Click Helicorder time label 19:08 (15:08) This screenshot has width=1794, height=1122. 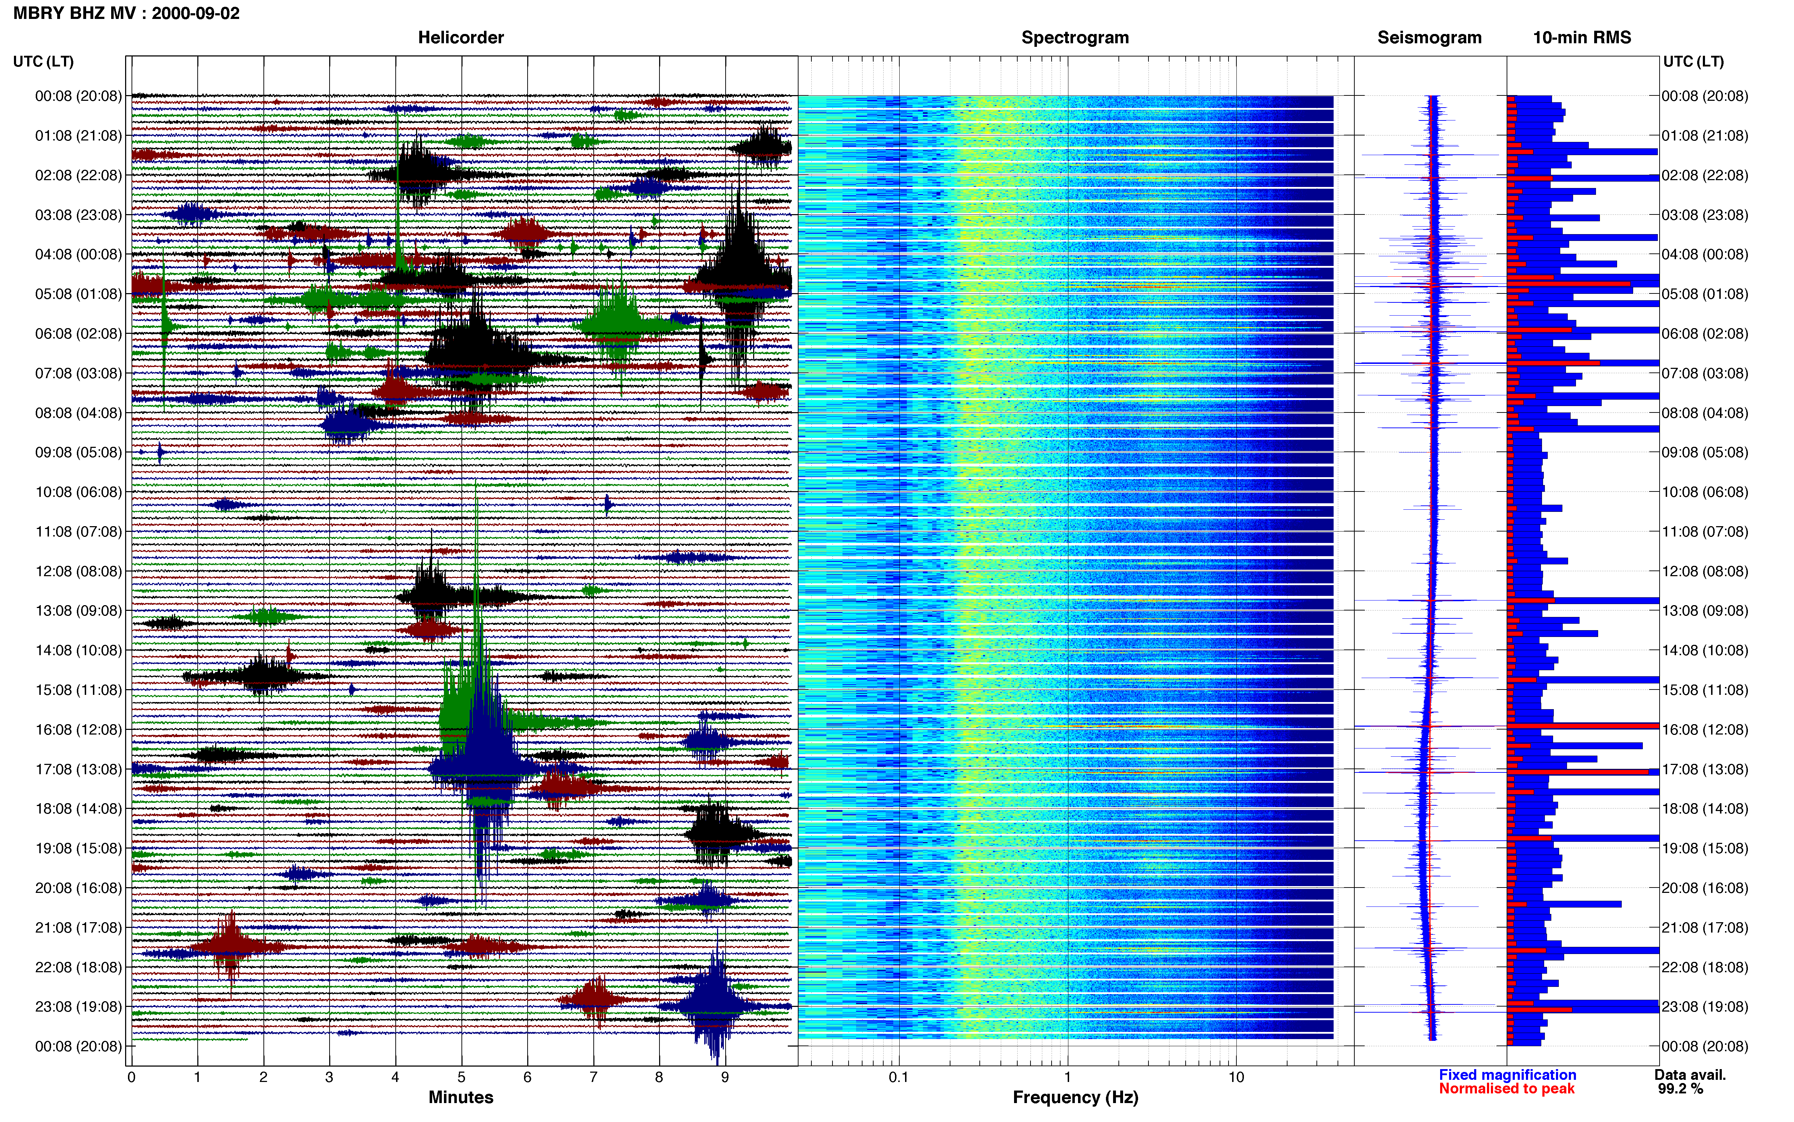click(79, 848)
